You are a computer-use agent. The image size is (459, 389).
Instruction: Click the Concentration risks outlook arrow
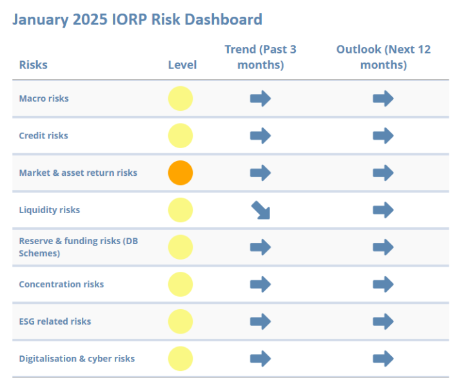click(383, 284)
